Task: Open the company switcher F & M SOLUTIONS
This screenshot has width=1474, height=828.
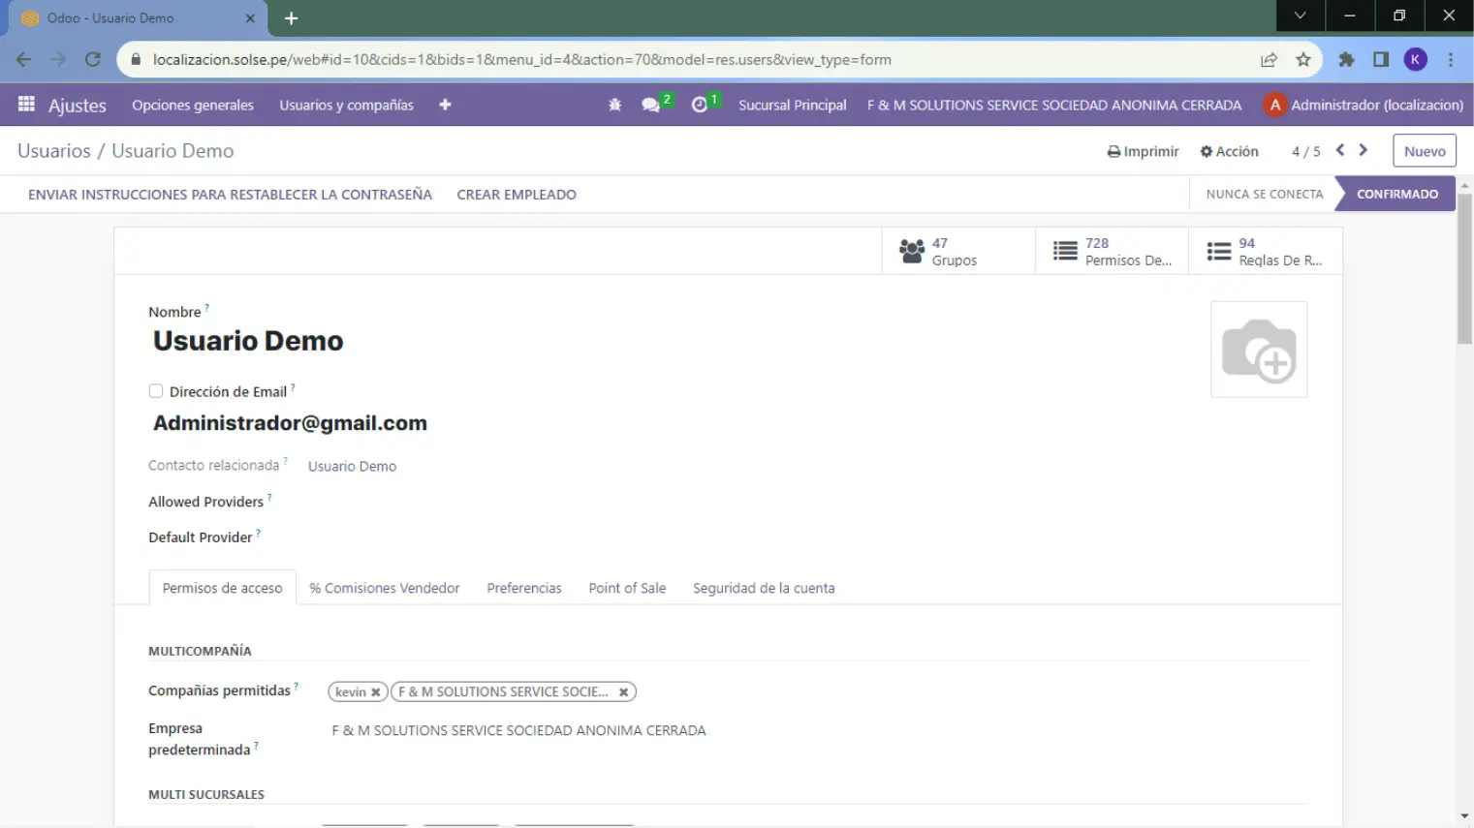Action: (x=1054, y=105)
